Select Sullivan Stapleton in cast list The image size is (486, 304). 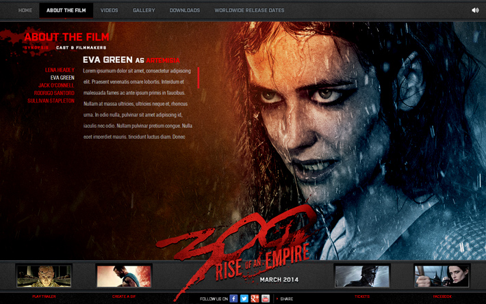coord(51,101)
